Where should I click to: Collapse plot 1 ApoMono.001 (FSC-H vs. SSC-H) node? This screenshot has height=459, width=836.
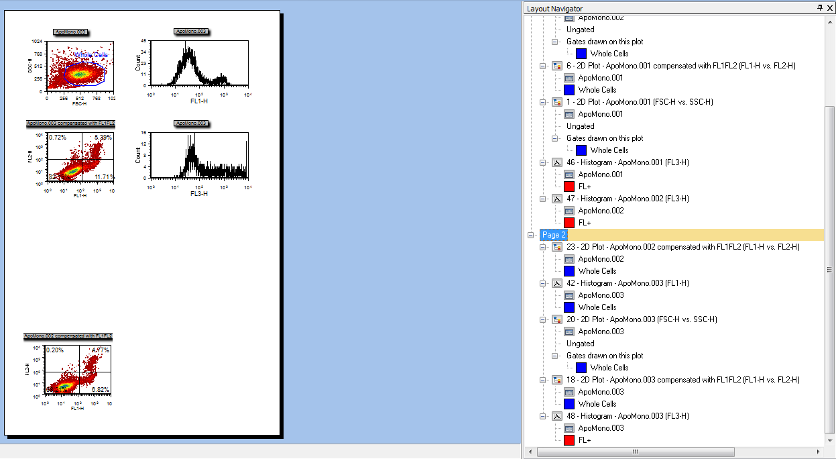pos(542,102)
